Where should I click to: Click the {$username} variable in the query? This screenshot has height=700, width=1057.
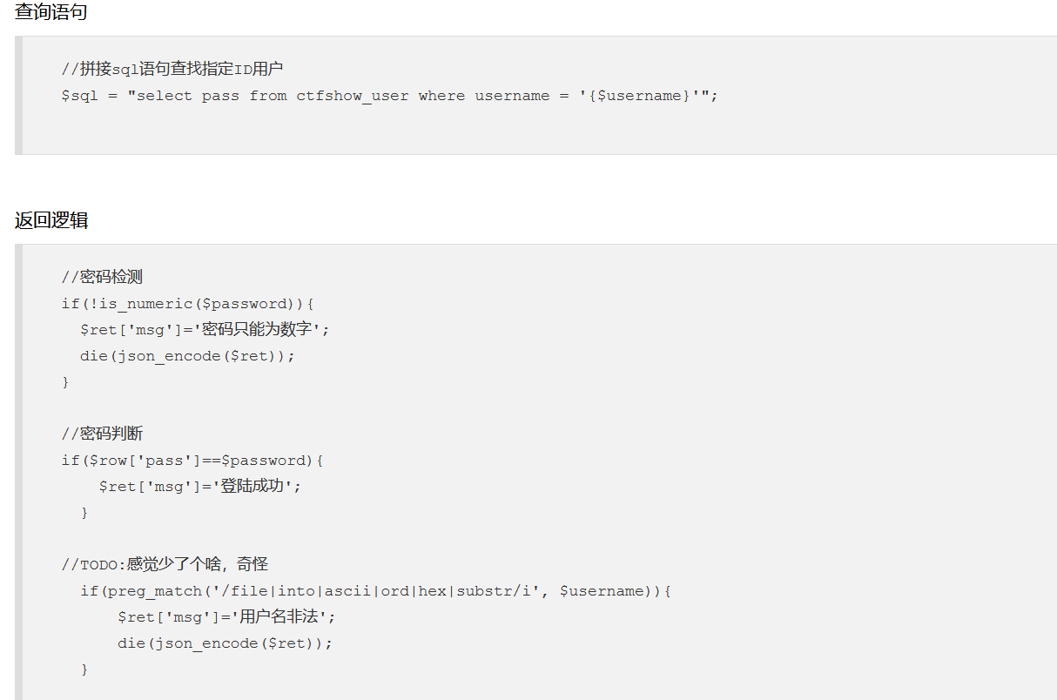(639, 96)
